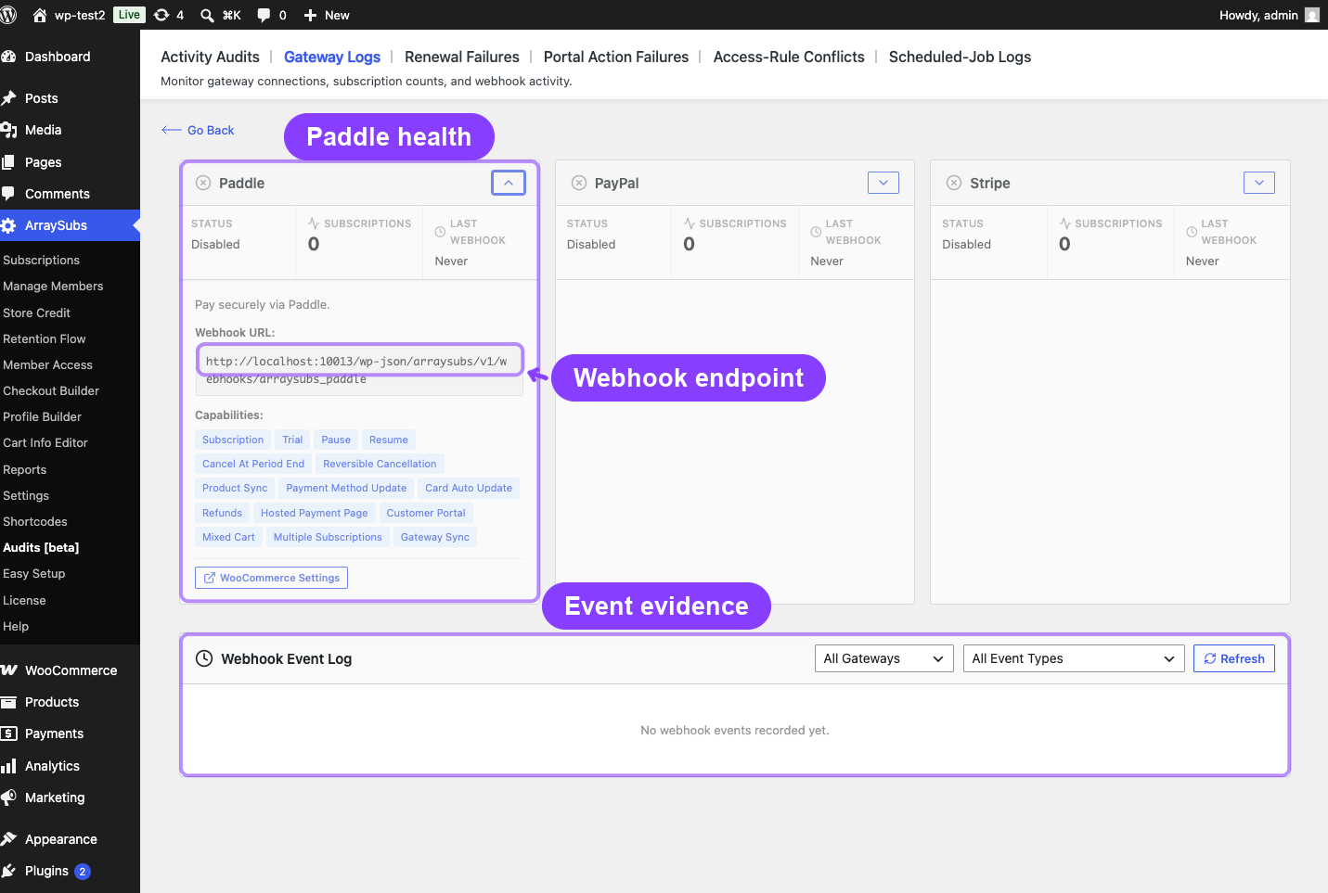The height and width of the screenshot is (893, 1328).
Task: Click the Customer Portal capability tag
Action: (x=426, y=513)
